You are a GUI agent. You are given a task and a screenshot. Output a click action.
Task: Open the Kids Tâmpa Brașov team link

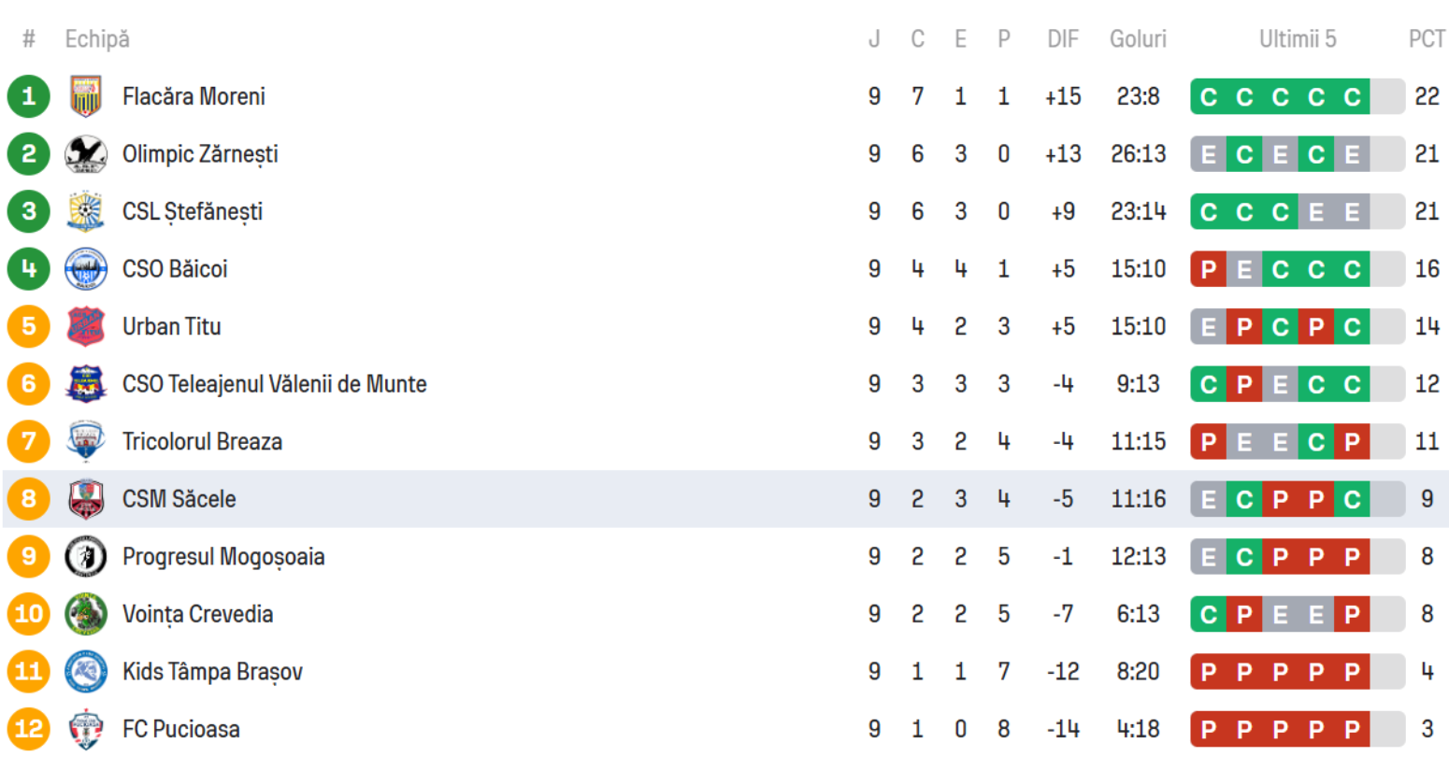(x=212, y=672)
